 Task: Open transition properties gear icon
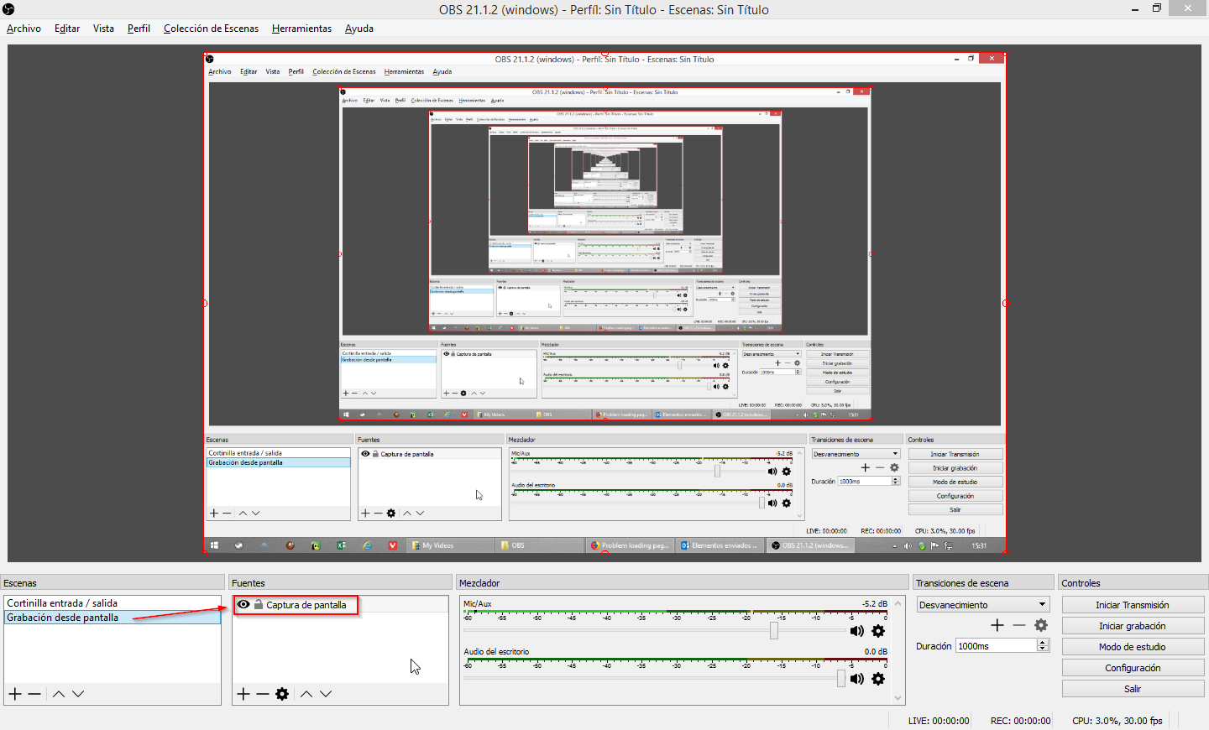[1041, 625]
